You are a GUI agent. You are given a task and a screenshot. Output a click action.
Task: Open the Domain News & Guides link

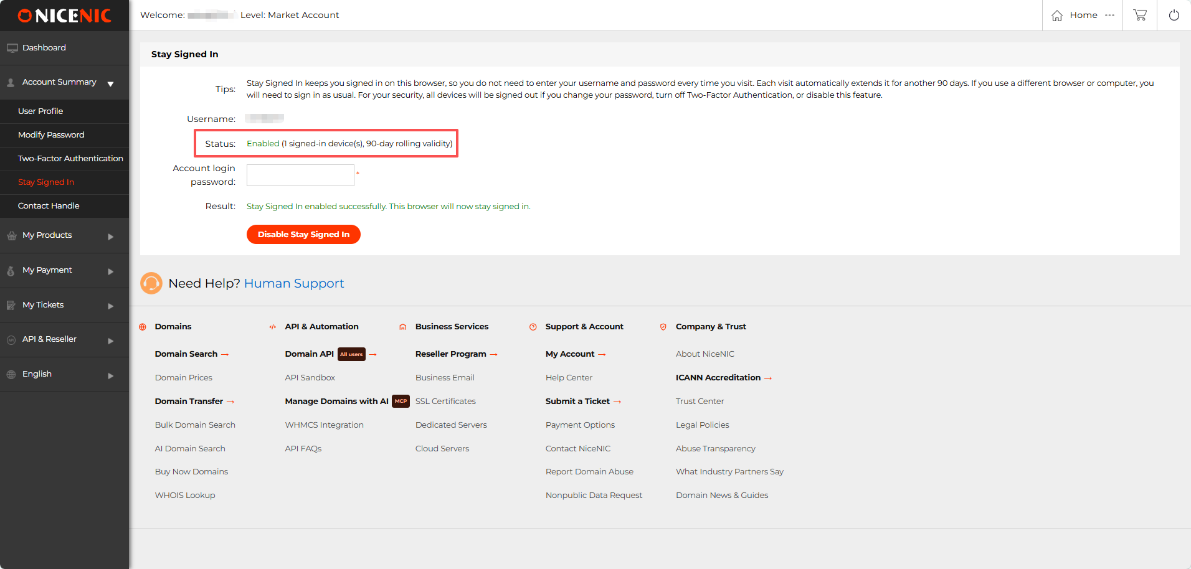[x=722, y=496]
